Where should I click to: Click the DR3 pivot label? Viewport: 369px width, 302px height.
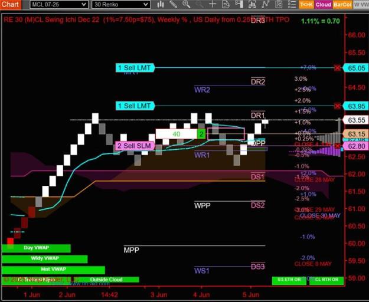click(258, 21)
